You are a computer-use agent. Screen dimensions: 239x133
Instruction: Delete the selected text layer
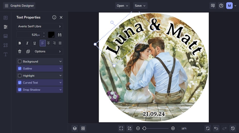click(x=20, y=51)
